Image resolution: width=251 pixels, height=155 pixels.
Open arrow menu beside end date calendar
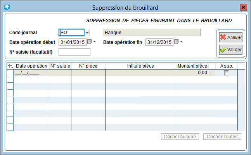(x=181, y=42)
